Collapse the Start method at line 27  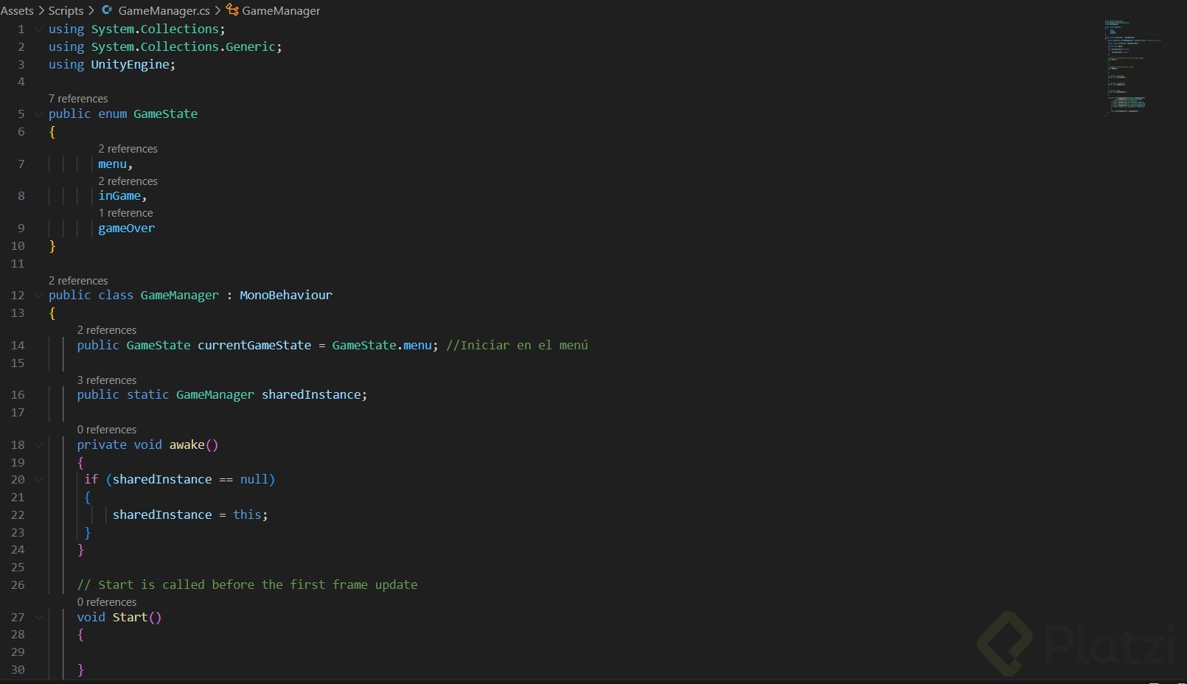click(x=38, y=618)
